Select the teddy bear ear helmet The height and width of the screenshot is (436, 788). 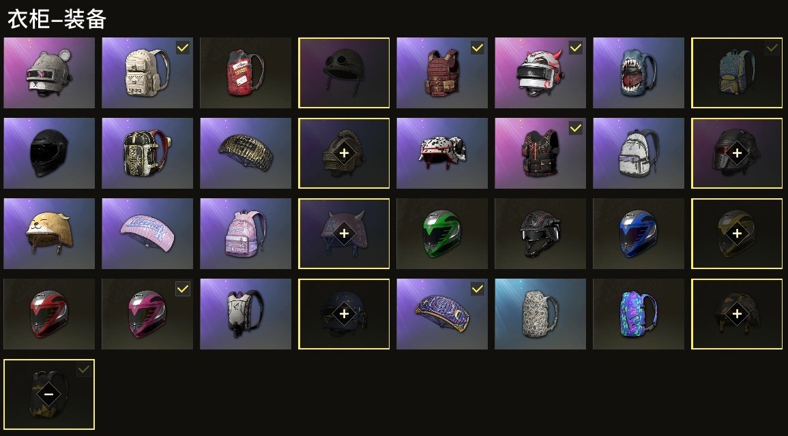tap(48, 73)
